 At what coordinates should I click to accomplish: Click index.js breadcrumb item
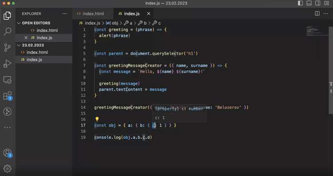[x=90, y=23]
